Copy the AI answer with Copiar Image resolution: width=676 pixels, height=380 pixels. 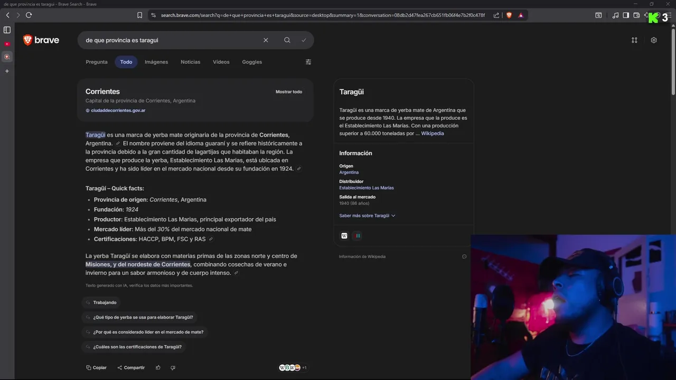96,368
